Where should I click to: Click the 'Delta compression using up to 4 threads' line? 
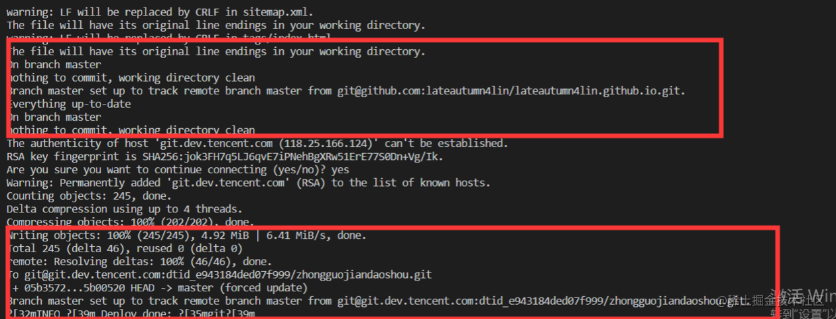125,209
